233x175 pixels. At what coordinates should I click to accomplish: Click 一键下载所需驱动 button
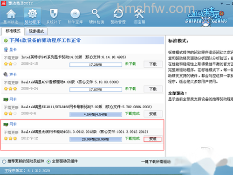click(156, 161)
